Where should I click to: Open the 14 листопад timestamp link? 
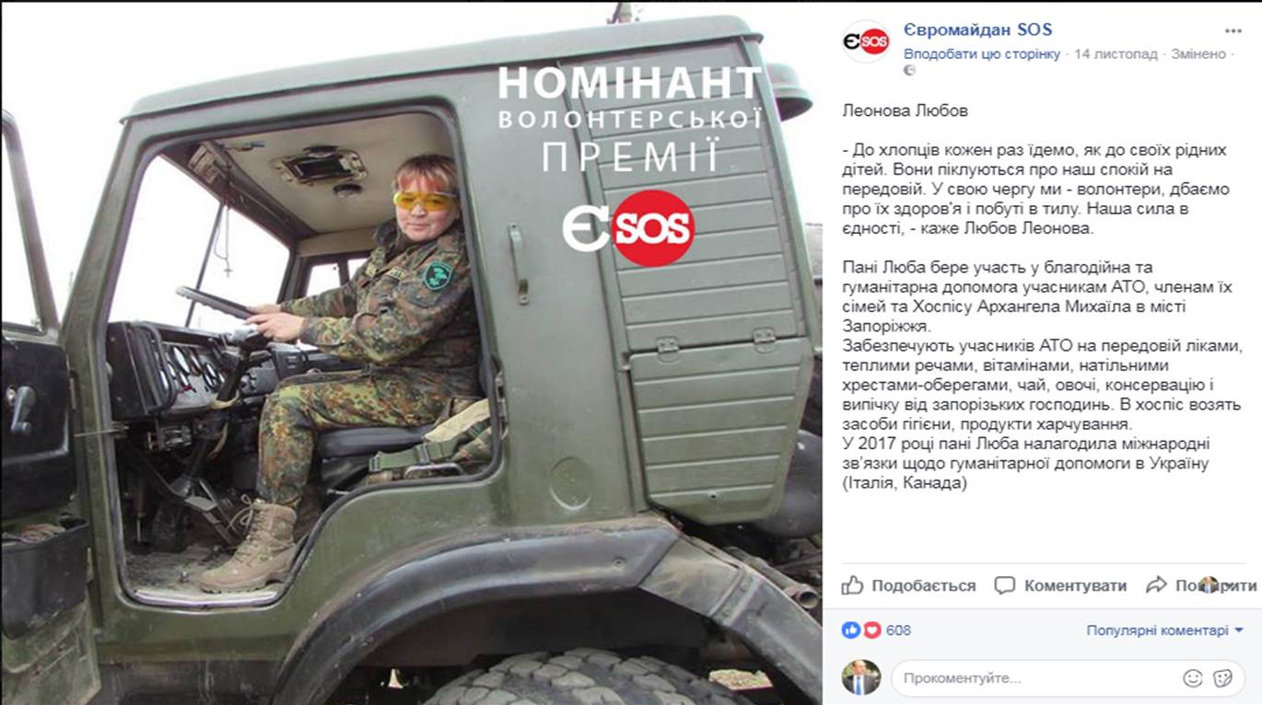click(x=1116, y=53)
